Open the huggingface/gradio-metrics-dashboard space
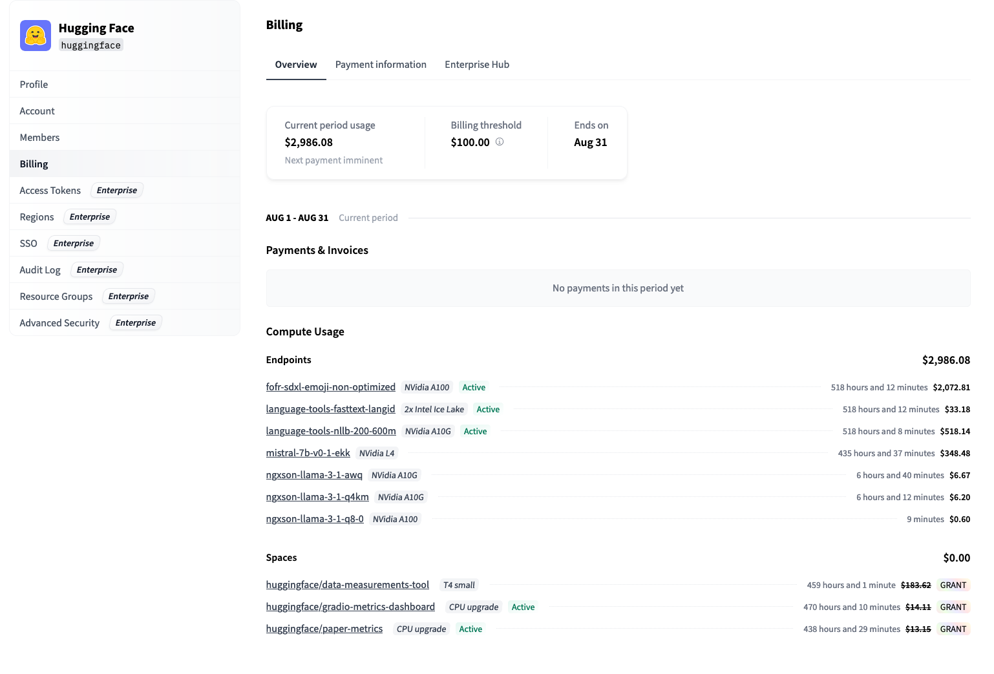 click(350, 607)
